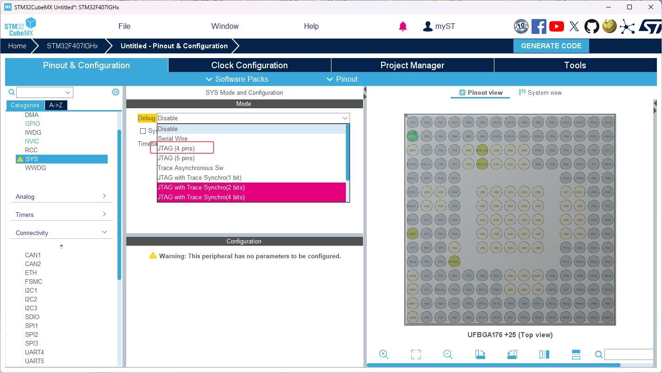Expand the Timers category
Image resolution: width=662 pixels, height=373 pixels.
click(x=61, y=215)
